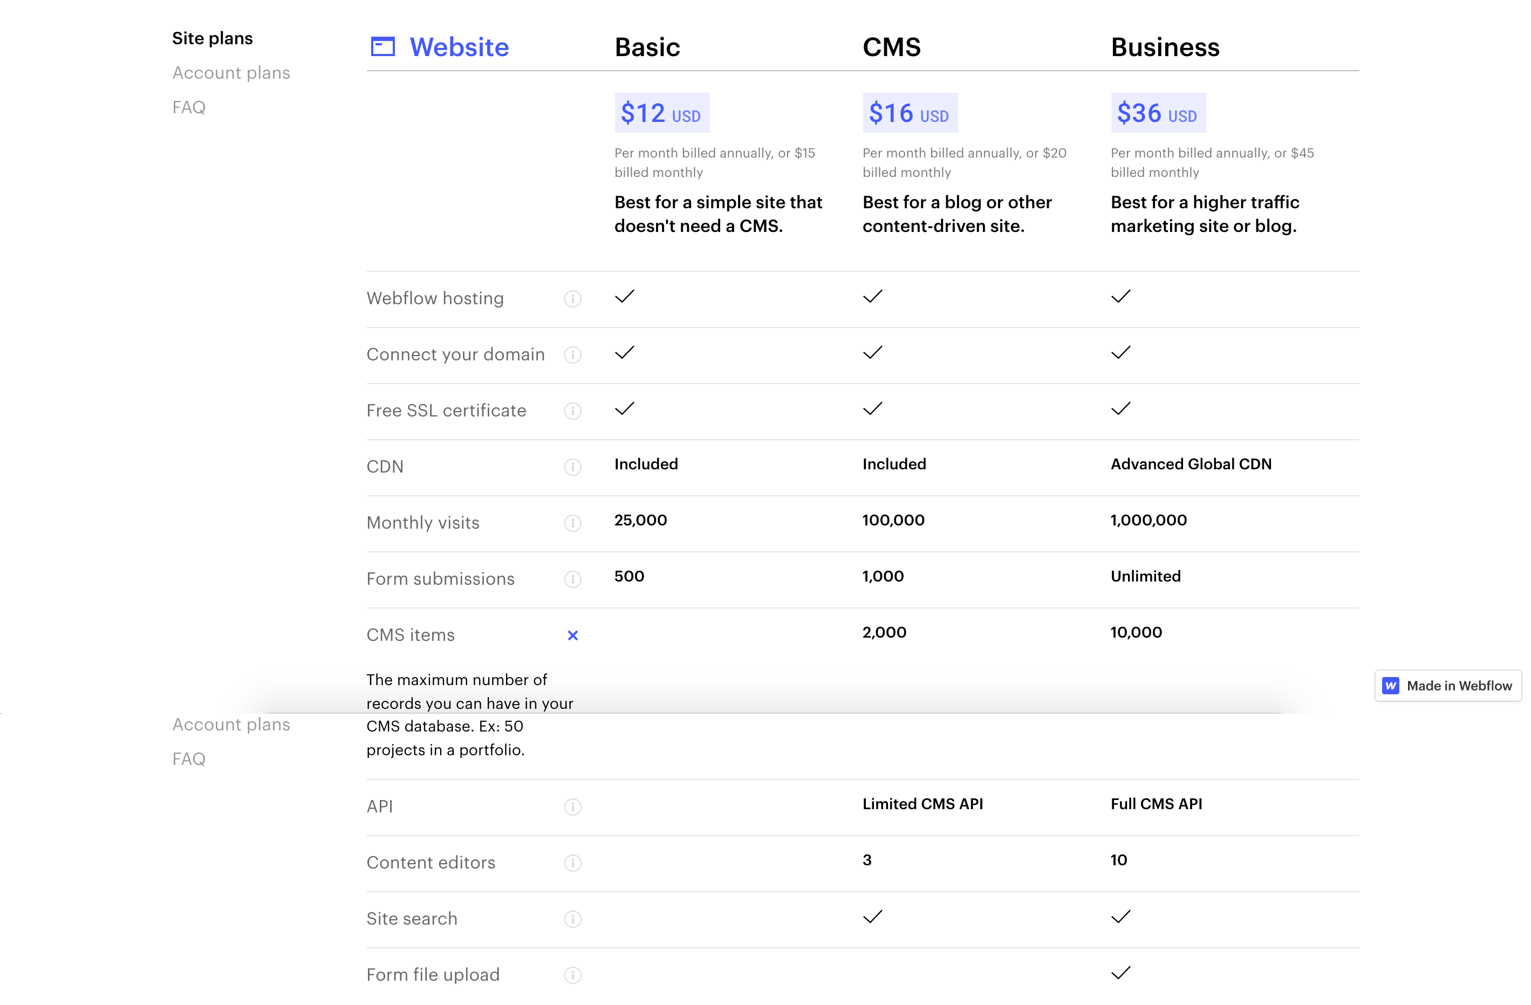1531x1005 pixels.
Task: Click the Website window icon in header
Action: coord(383,46)
